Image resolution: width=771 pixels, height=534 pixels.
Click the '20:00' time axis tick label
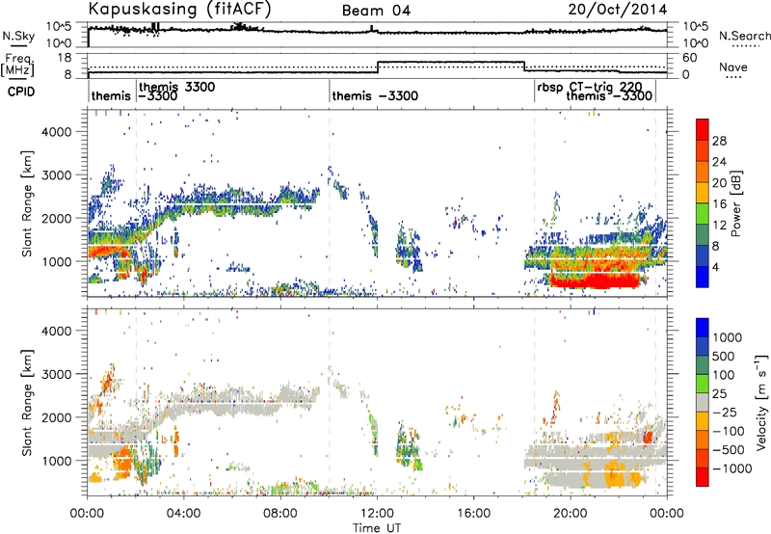(570, 513)
